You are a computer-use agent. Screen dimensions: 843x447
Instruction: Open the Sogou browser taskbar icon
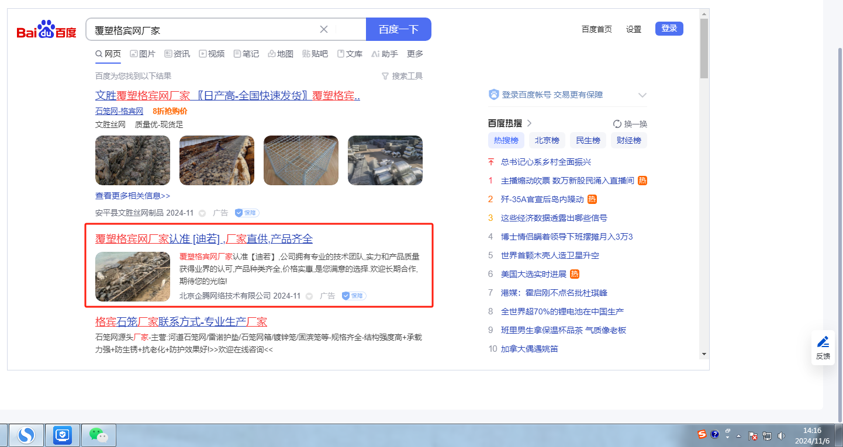[26, 435]
